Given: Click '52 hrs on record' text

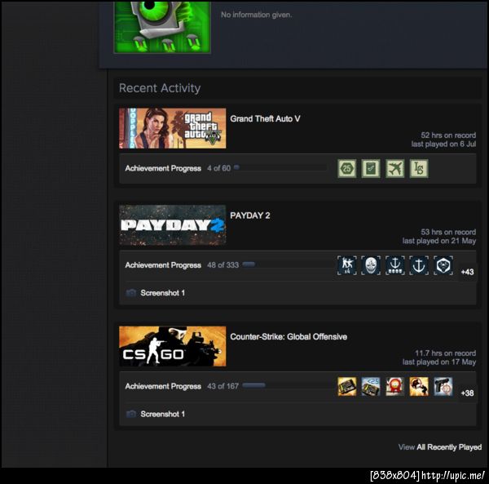Looking at the screenshot, I should [x=448, y=135].
